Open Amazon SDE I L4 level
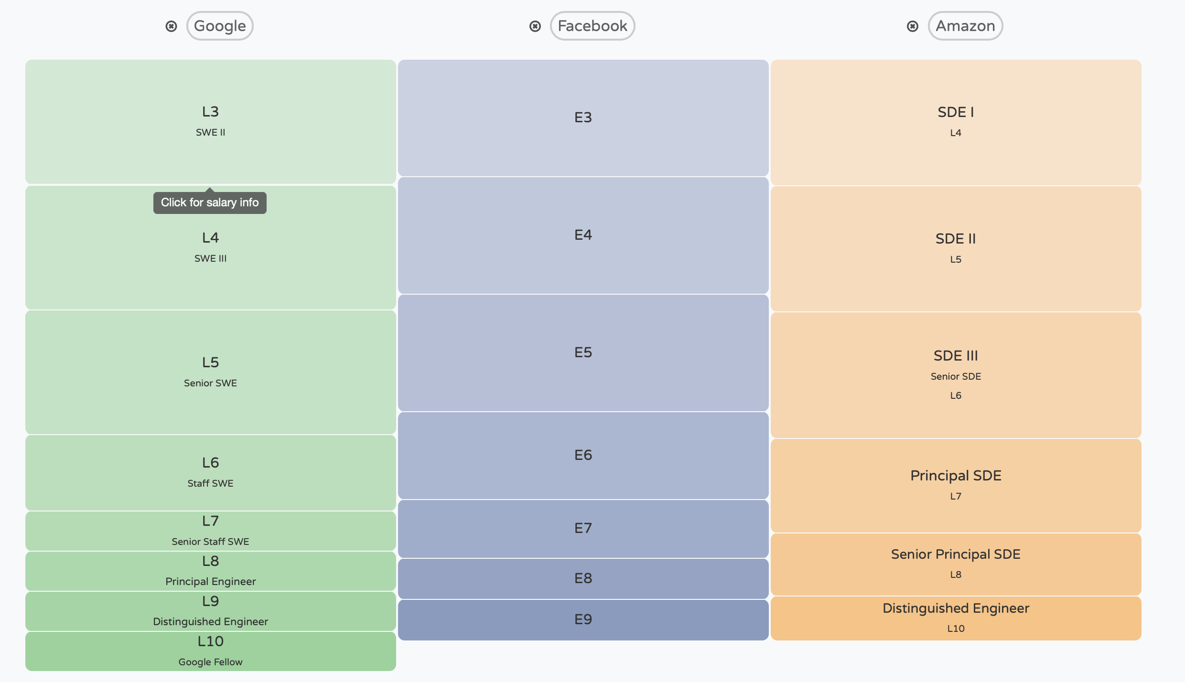 956,122
